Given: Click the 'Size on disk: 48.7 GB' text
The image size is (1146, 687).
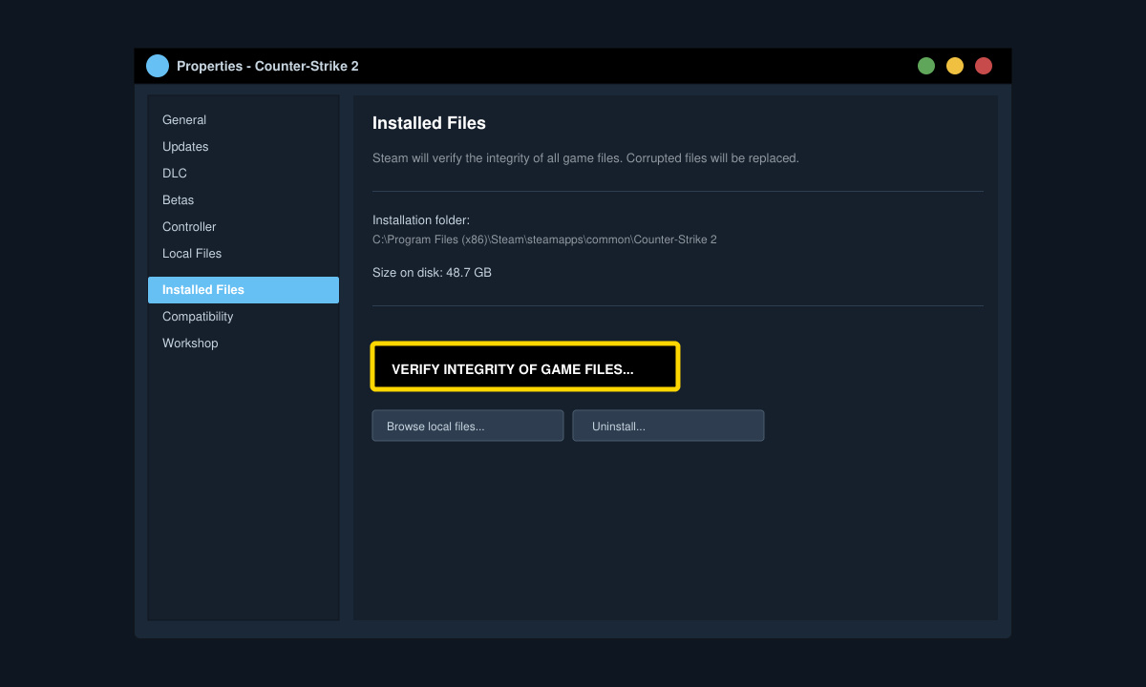Looking at the screenshot, I should pyautogui.click(x=432, y=273).
